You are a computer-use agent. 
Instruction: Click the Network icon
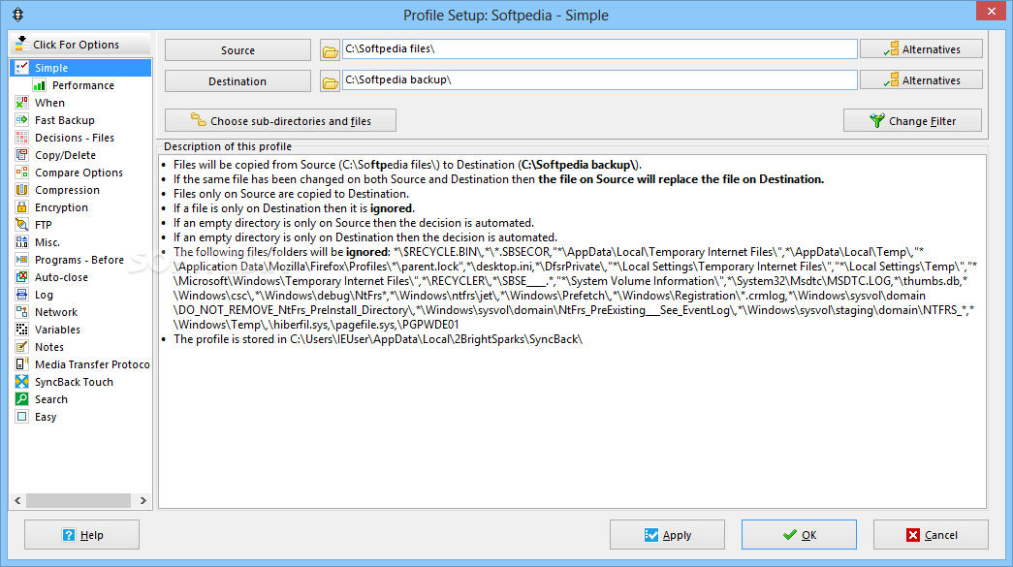coord(22,311)
